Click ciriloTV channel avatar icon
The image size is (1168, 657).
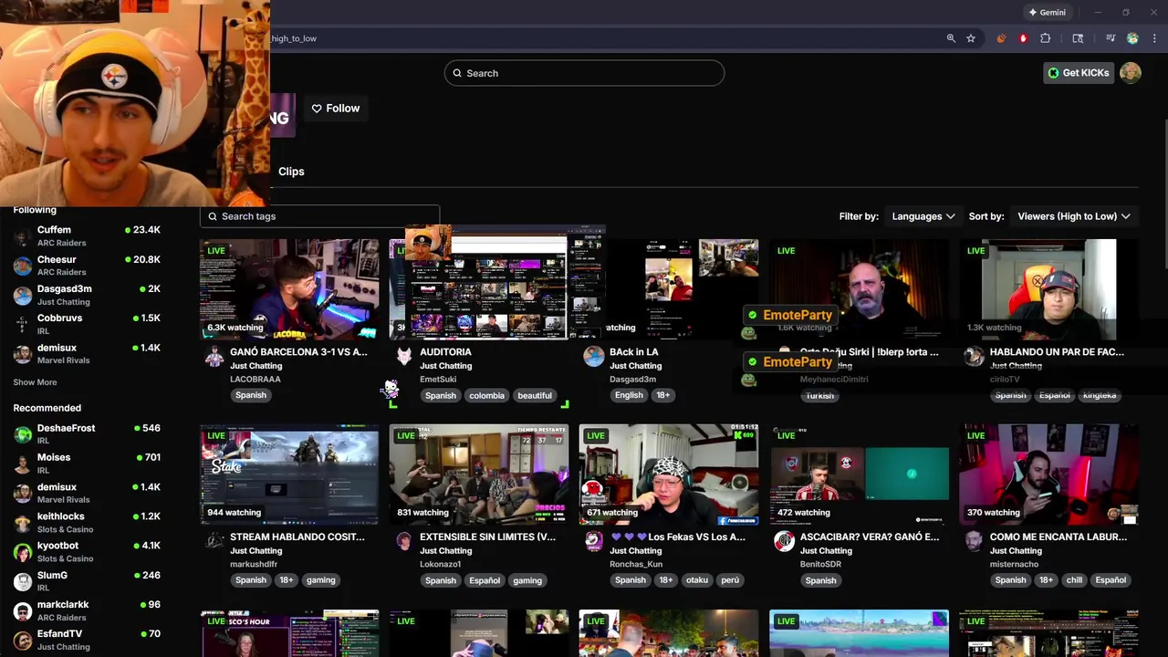pyautogui.click(x=974, y=357)
